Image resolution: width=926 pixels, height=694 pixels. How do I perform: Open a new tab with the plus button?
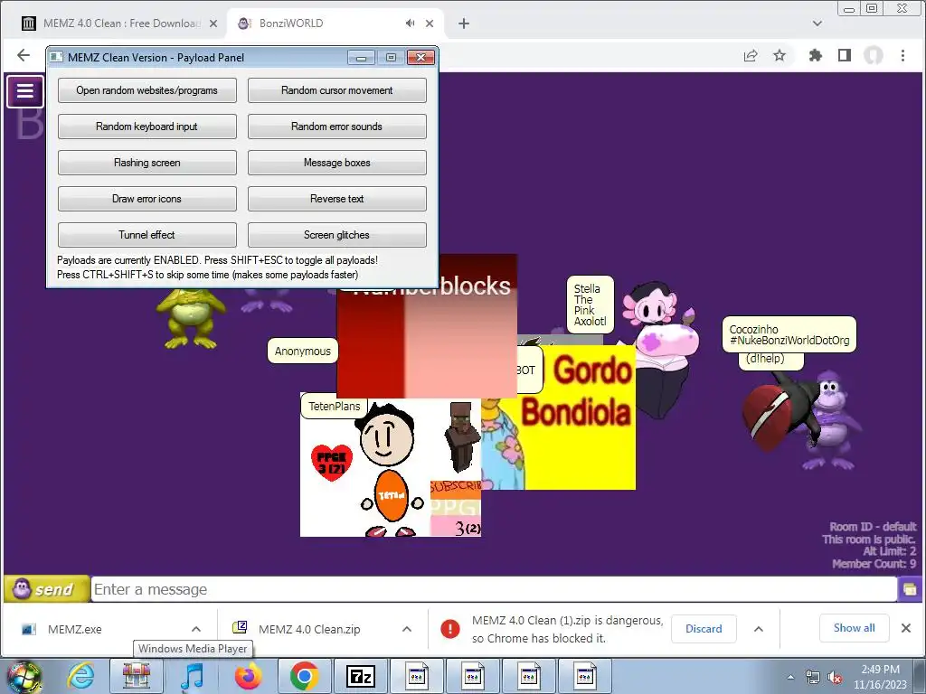point(464,23)
